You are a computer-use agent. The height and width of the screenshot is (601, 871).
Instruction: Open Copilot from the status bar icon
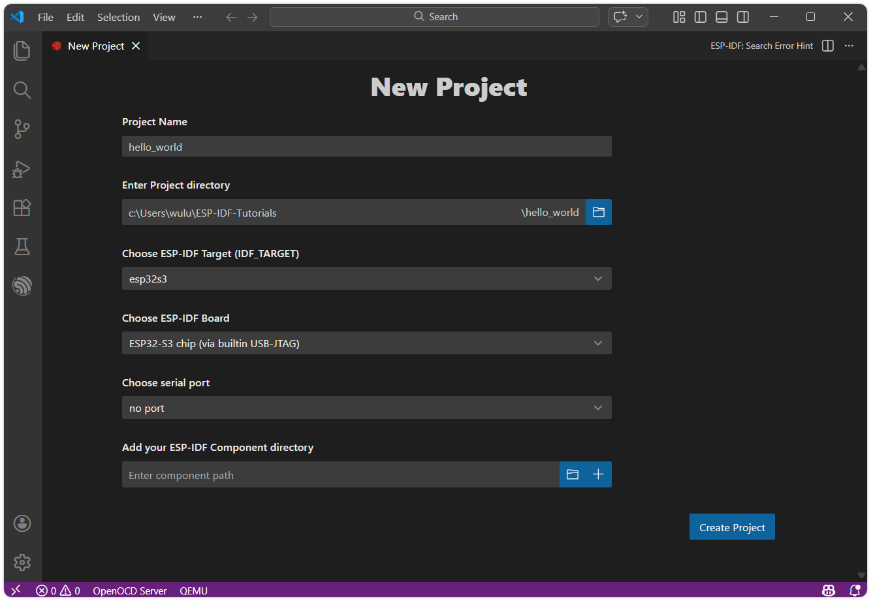point(828,591)
